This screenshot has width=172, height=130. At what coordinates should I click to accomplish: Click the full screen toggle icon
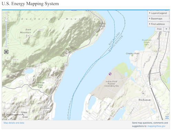coord(167,117)
